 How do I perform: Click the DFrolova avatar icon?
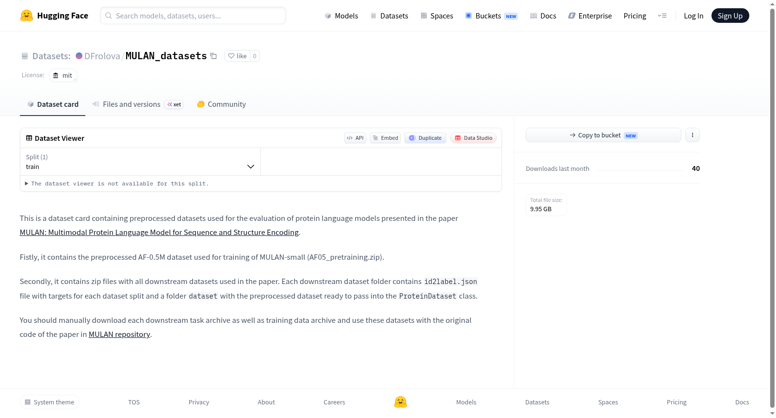pyautogui.click(x=79, y=56)
